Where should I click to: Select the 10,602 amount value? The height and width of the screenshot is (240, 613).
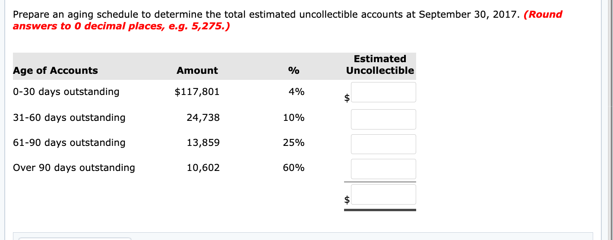point(203,167)
